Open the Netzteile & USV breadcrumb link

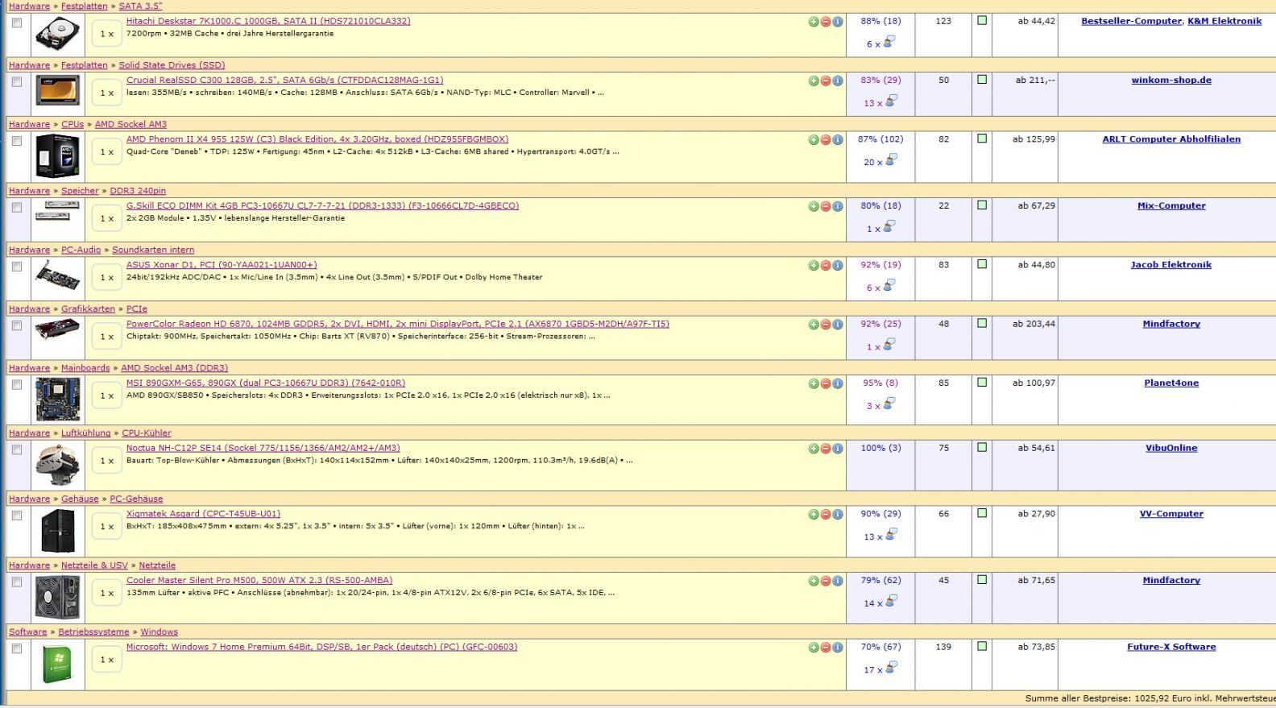coord(94,565)
